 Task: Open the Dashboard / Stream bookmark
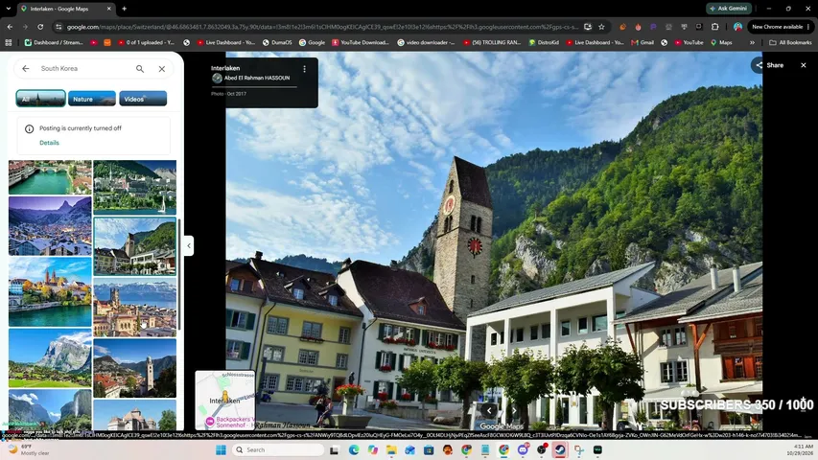[55, 42]
